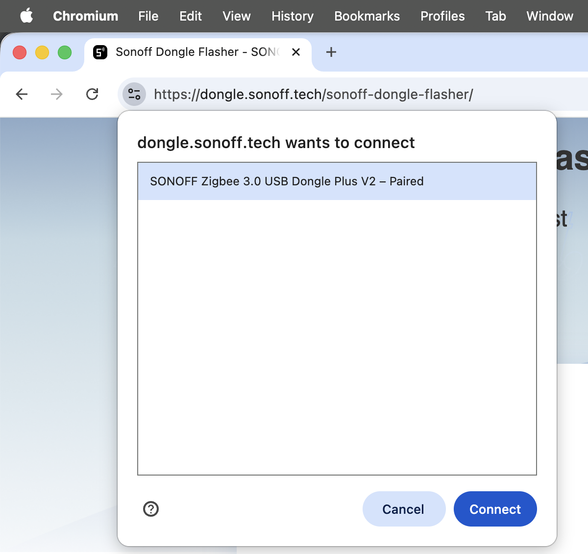Open the Profiles menu

tap(442, 16)
